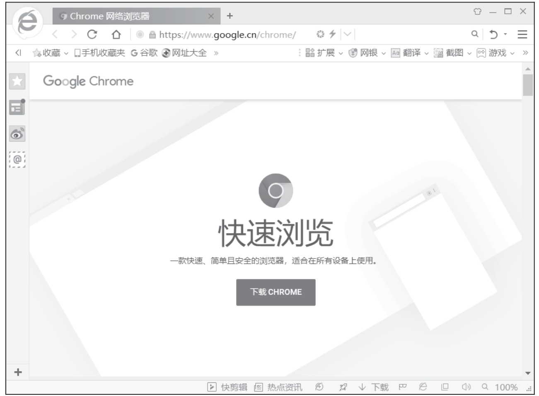Open the 网银 online banking dropdown
Image resolution: width=539 pixels, height=396 pixels.
coord(367,53)
